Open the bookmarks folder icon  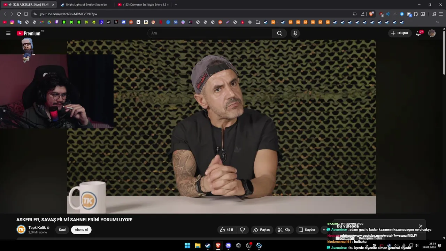(x=257, y=22)
